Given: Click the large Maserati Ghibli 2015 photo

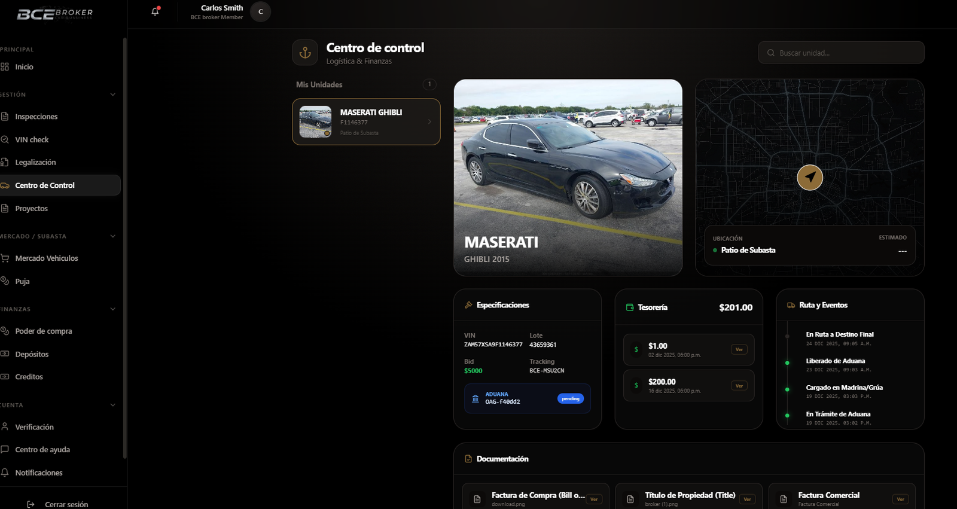Looking at the screenshot, I should pos(568,178).
